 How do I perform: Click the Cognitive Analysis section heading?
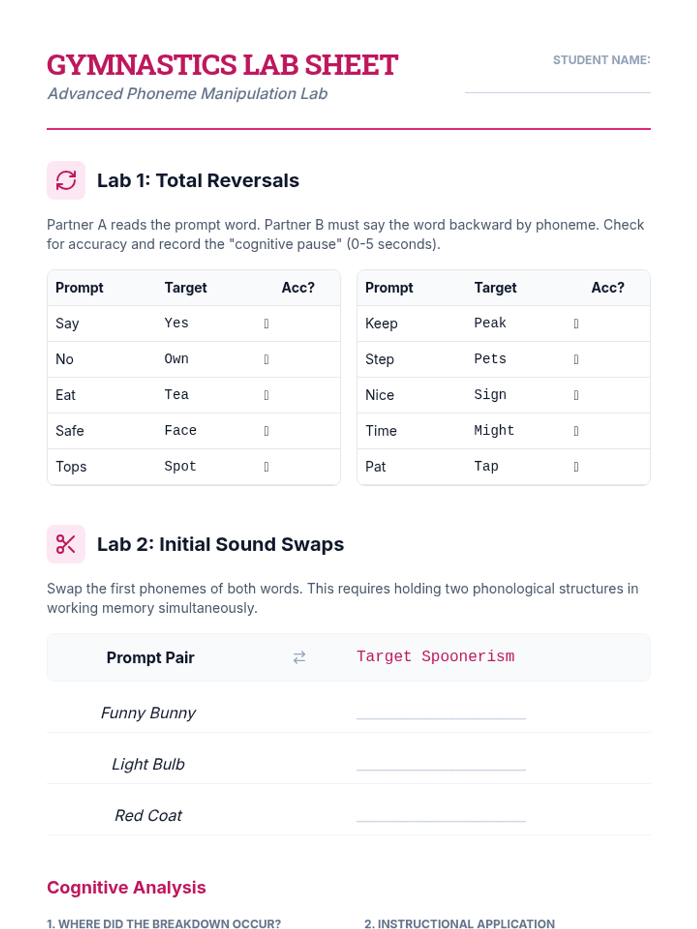click(x=126, y=887)
